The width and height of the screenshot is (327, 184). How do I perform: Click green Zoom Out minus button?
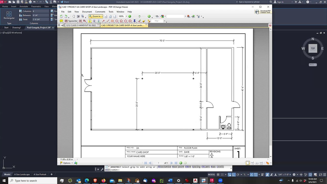coord(130,16)
